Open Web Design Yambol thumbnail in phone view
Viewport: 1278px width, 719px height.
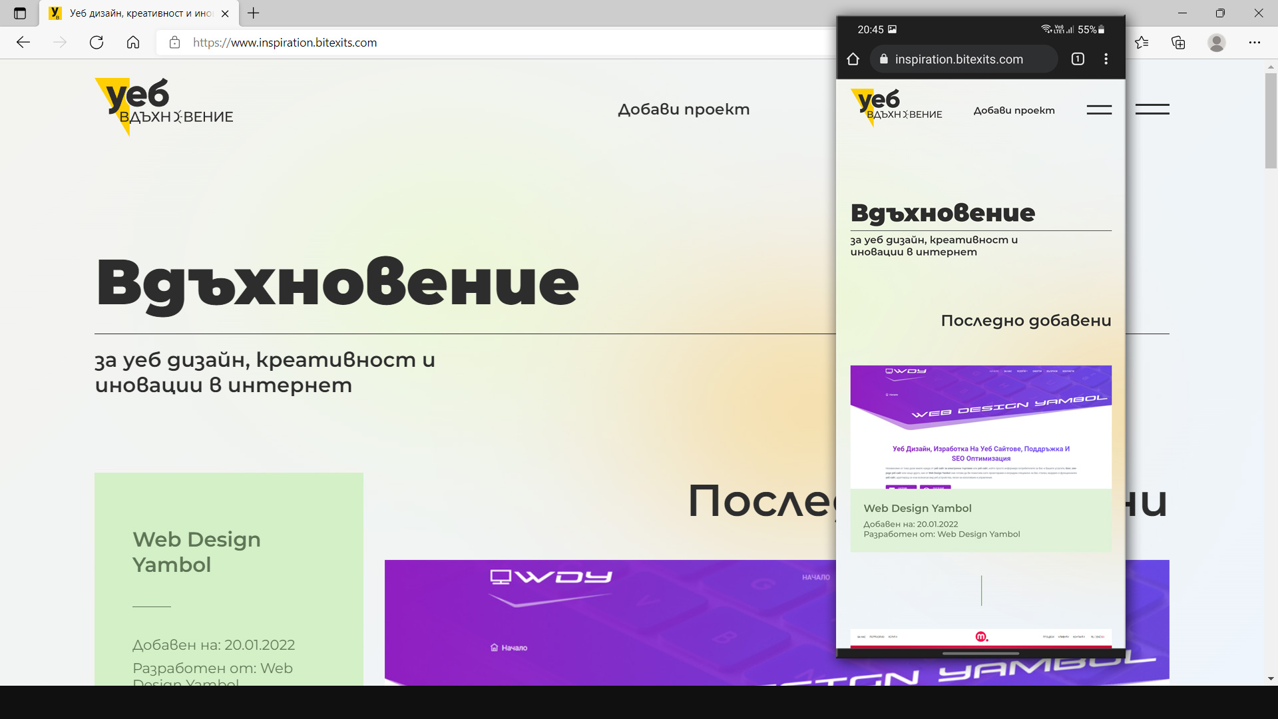click(x=981, y=427)
